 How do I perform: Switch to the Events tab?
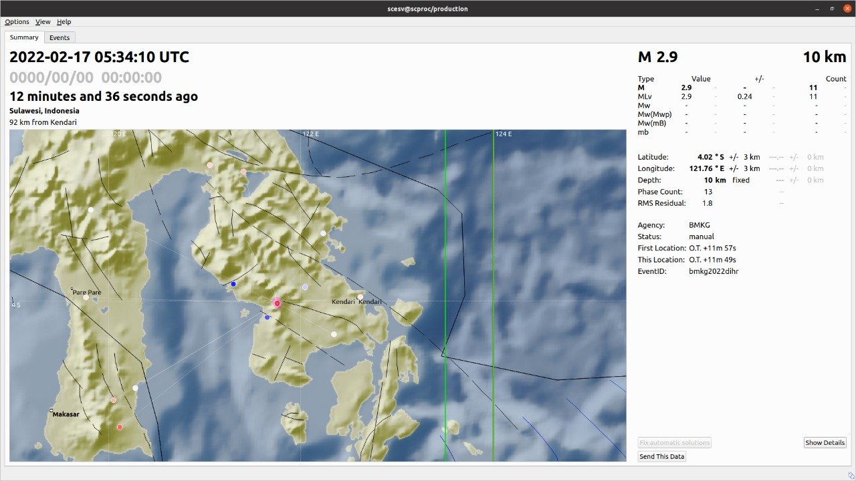click(x=60, y=37)
